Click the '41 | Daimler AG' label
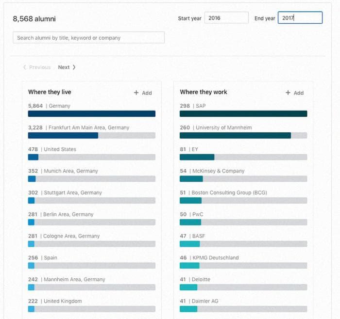 point(199,301)
